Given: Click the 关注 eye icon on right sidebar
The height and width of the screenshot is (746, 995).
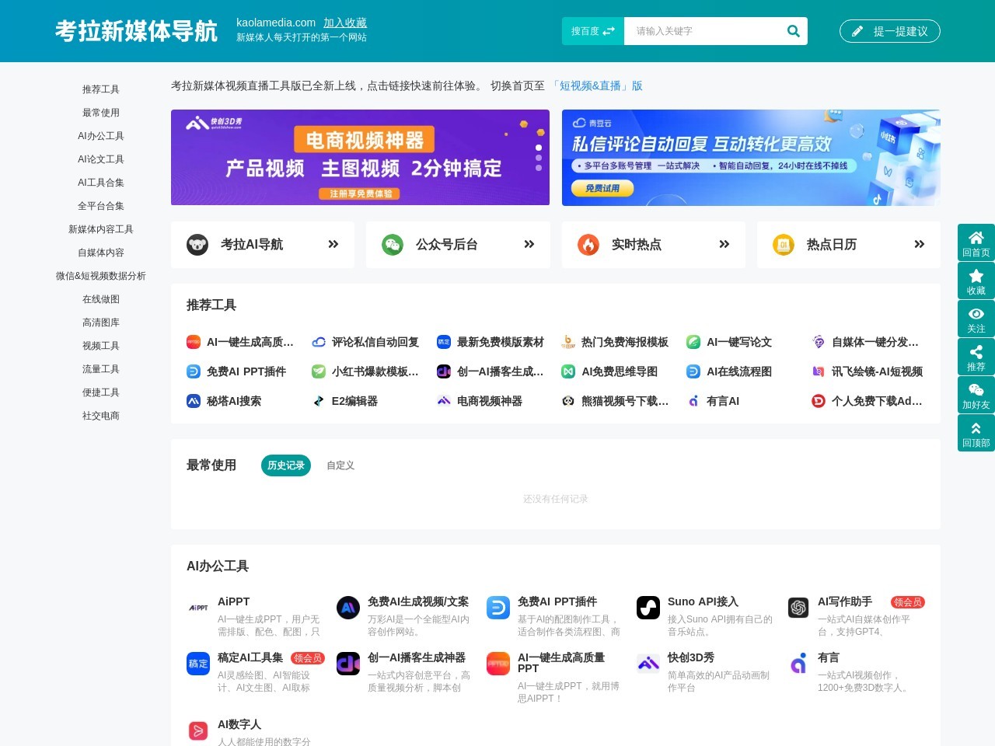Looking at the screenshot, I should point(976,313).
